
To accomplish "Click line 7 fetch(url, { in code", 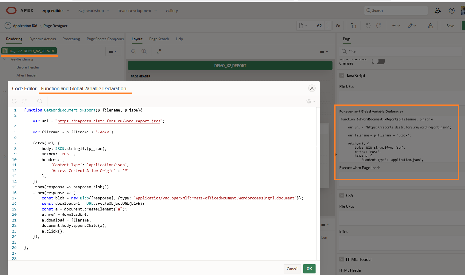I will pos(46,143).
